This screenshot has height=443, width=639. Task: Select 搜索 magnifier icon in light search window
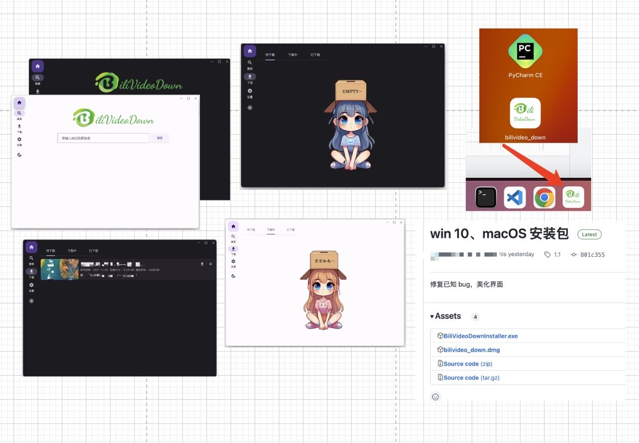(19, 114)
